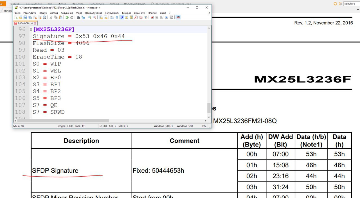Open a file via the toolbar folder icon
Image resolution: width=360 pixels, height=198 pixels.
click(21, 17)
